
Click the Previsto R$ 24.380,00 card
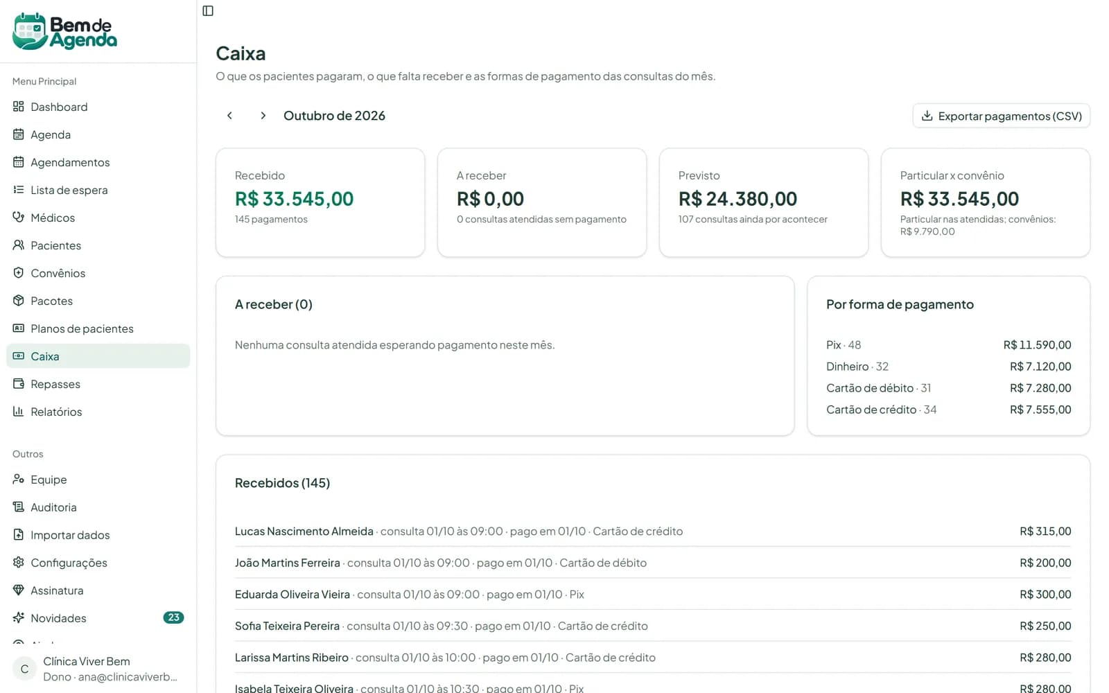click(764, 202)
